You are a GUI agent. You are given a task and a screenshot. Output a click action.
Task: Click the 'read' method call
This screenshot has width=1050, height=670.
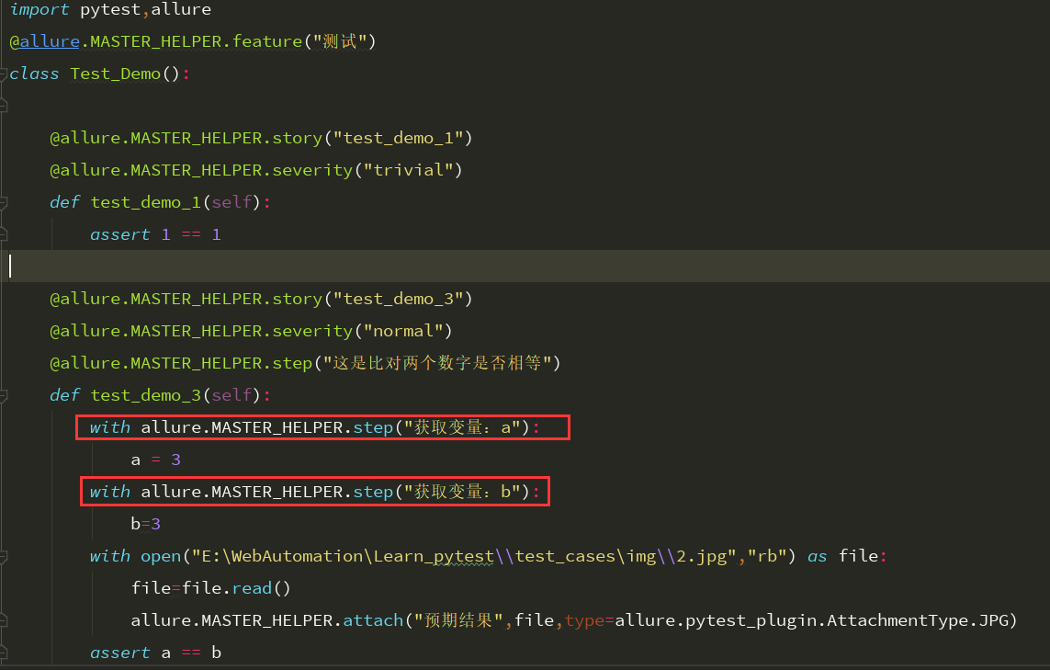click(x=252, y=588)
